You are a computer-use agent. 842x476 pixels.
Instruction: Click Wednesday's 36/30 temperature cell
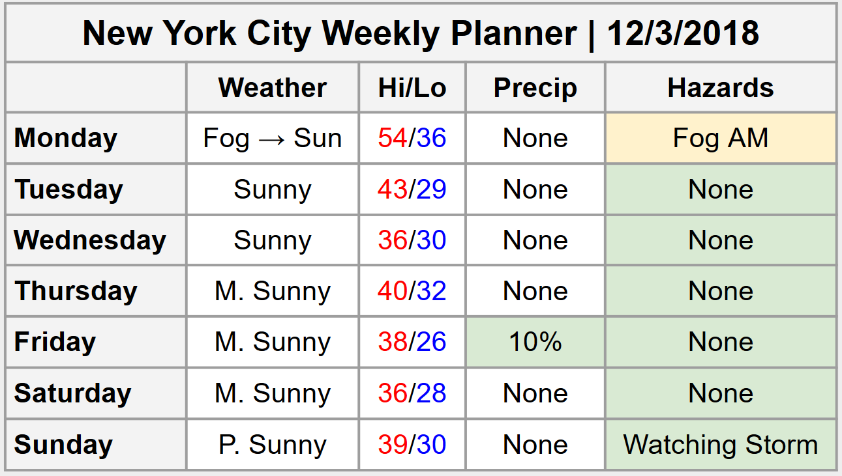click(412, 240)
